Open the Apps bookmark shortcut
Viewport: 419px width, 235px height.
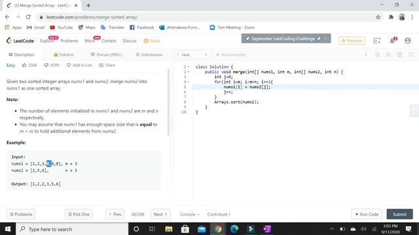tap(13, 27)
